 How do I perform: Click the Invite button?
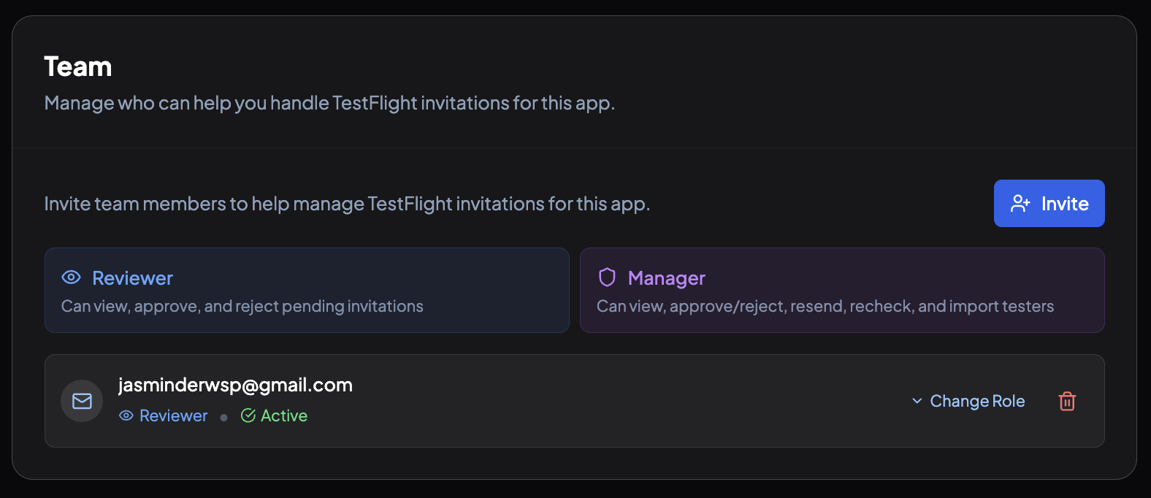[x=1049, y=204]
